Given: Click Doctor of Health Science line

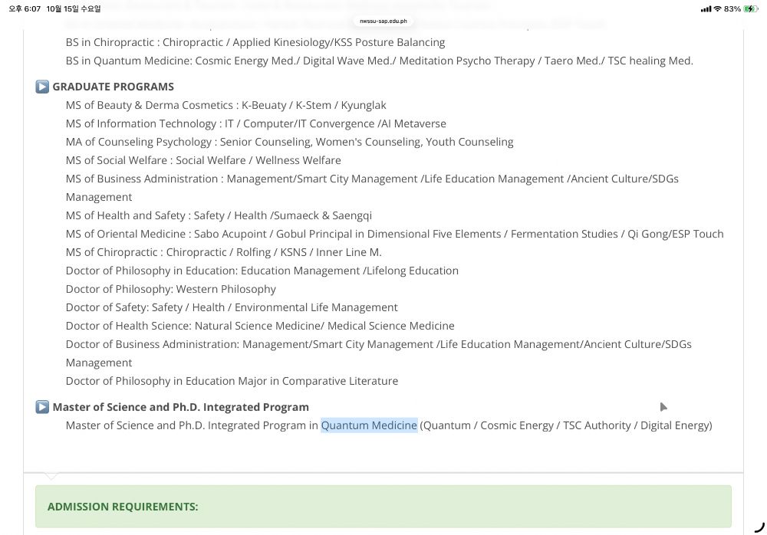Looking at the screenshot, I should (260, 326).
